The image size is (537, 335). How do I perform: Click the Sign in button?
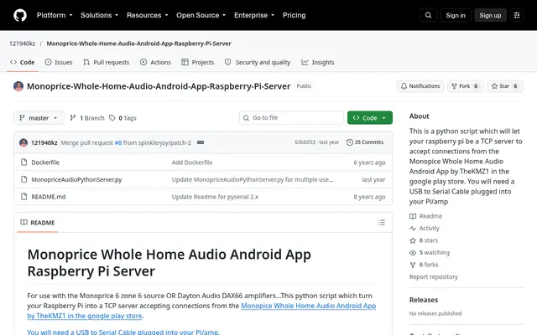[x=456, y=15]
